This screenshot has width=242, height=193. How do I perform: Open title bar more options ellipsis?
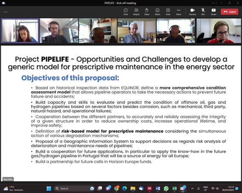coord(213,3)
